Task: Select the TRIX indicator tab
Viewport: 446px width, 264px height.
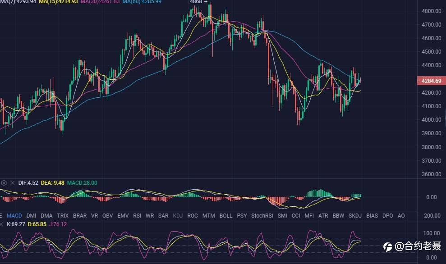Action: coord(63,216)
